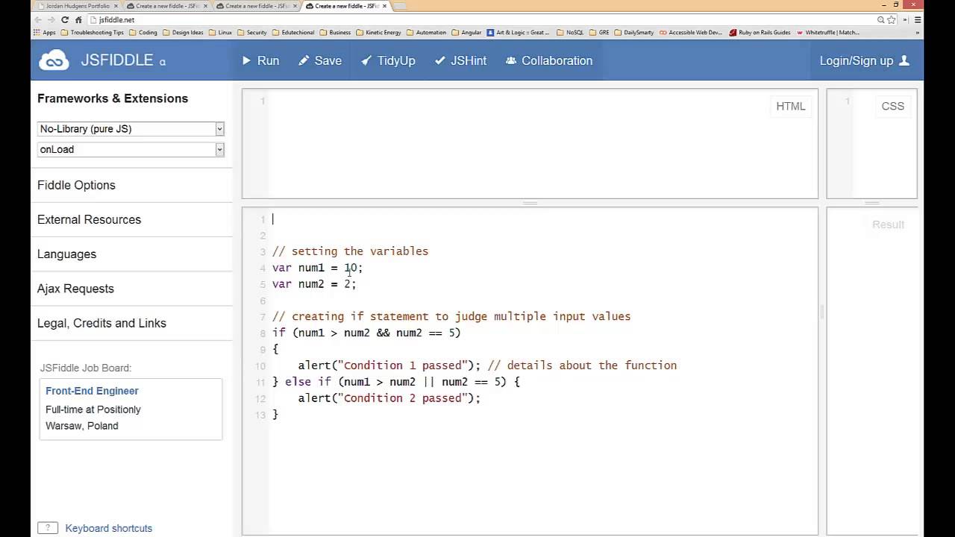The height and width of the screenshot is (537, 955).
Task: Open the onLoad load-type dropdown
Action: [131, 149]
